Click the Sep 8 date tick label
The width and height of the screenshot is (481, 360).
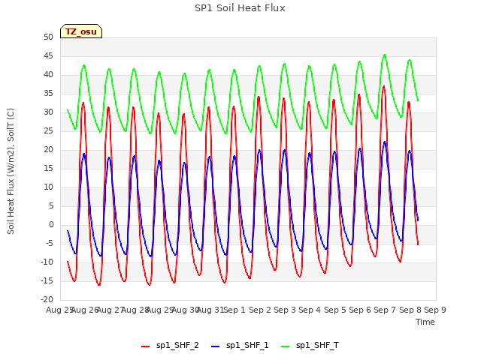point(410,310)
